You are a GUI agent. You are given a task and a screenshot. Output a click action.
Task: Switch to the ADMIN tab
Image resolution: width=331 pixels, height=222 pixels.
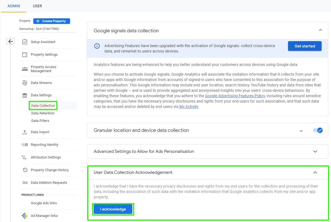(14, 6)
